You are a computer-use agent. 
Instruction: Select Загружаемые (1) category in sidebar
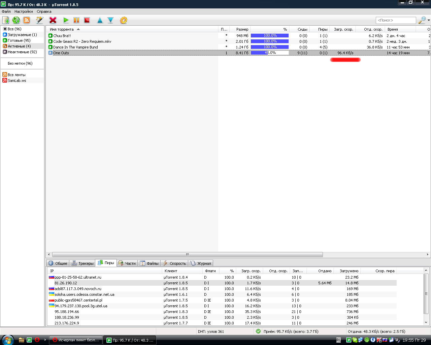coord(22,35)
